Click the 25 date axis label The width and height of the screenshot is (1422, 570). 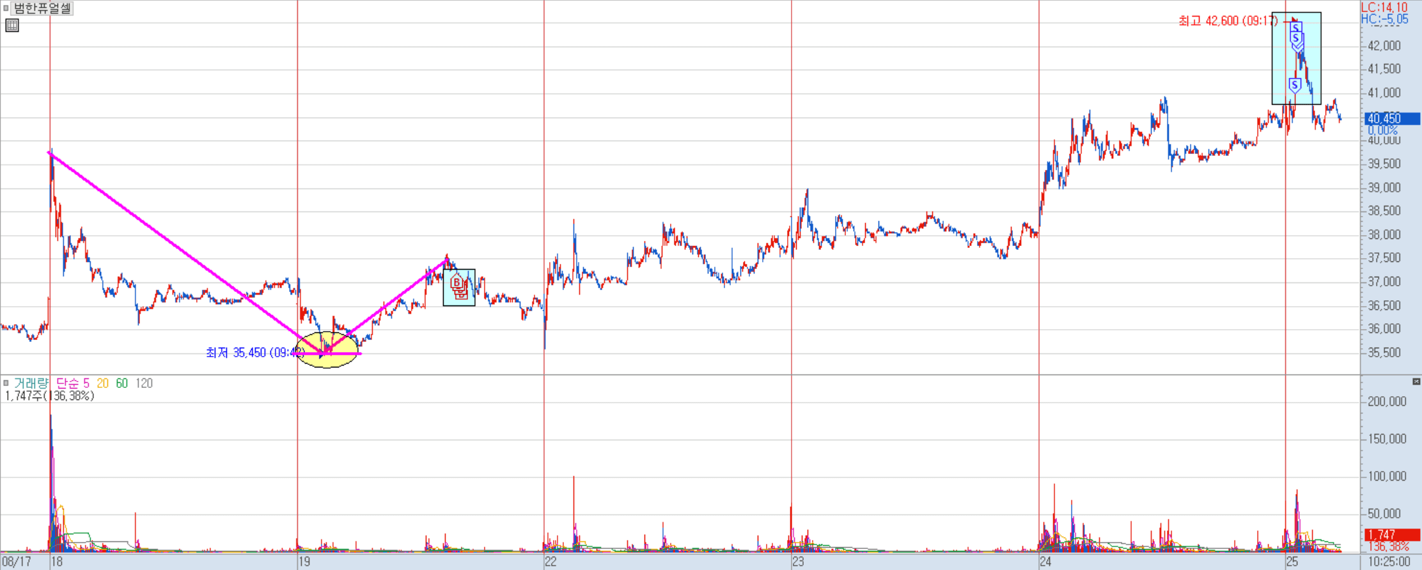pyautogui.click(x=1292, y=562)
